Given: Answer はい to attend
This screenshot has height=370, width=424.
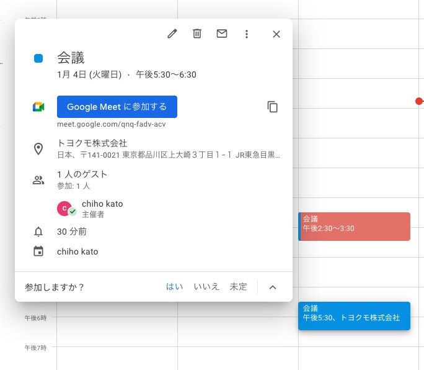Looking at the screenshot, I should click(x=174, y=287).
